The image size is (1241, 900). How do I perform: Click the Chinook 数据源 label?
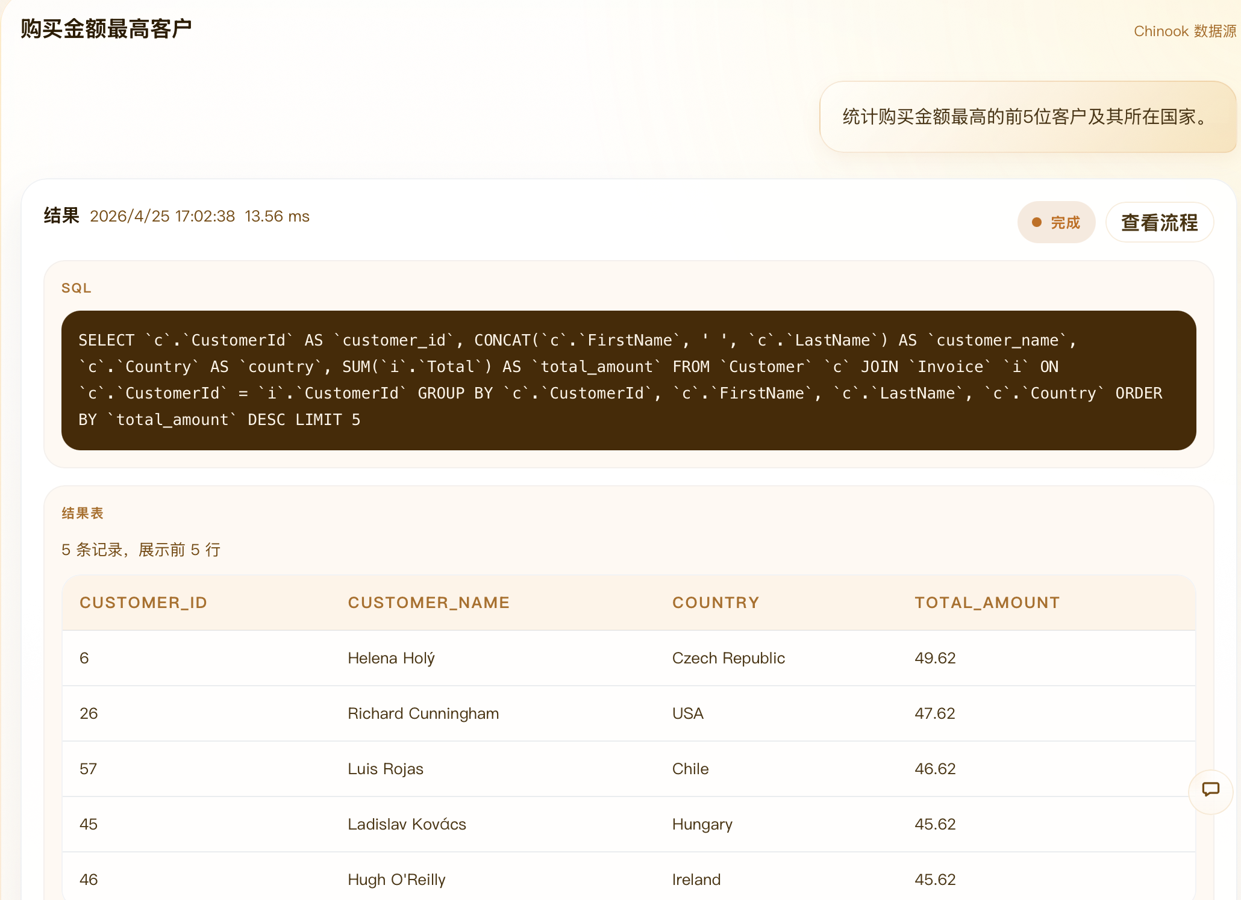coord(1184,31)
